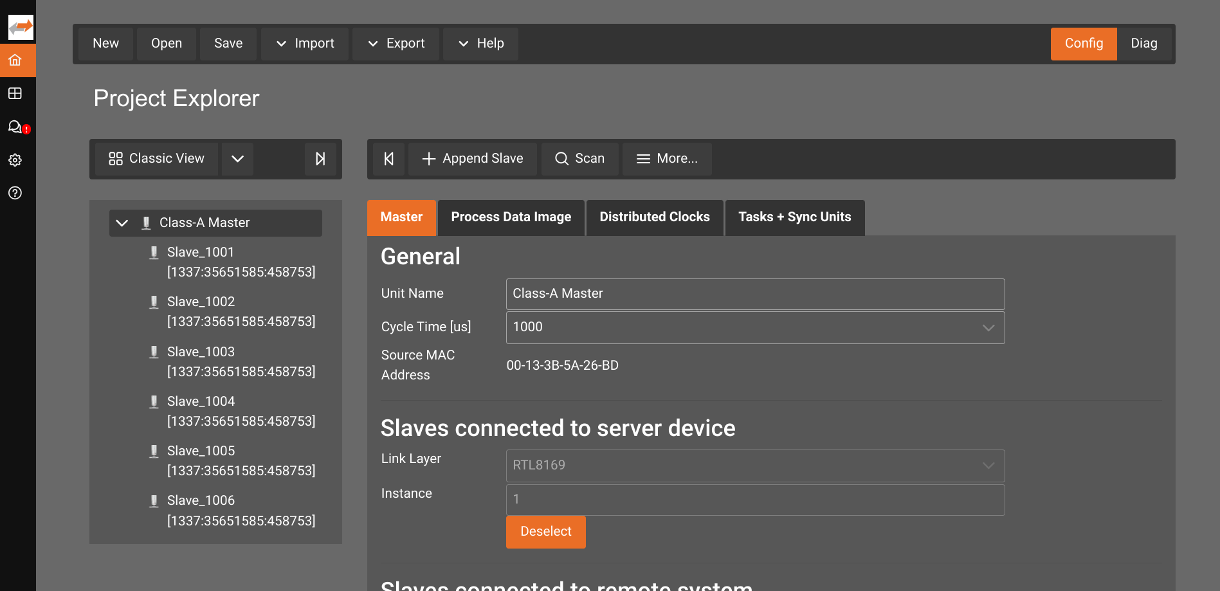Click the skip-to-end icon beside Classic View

320,159
